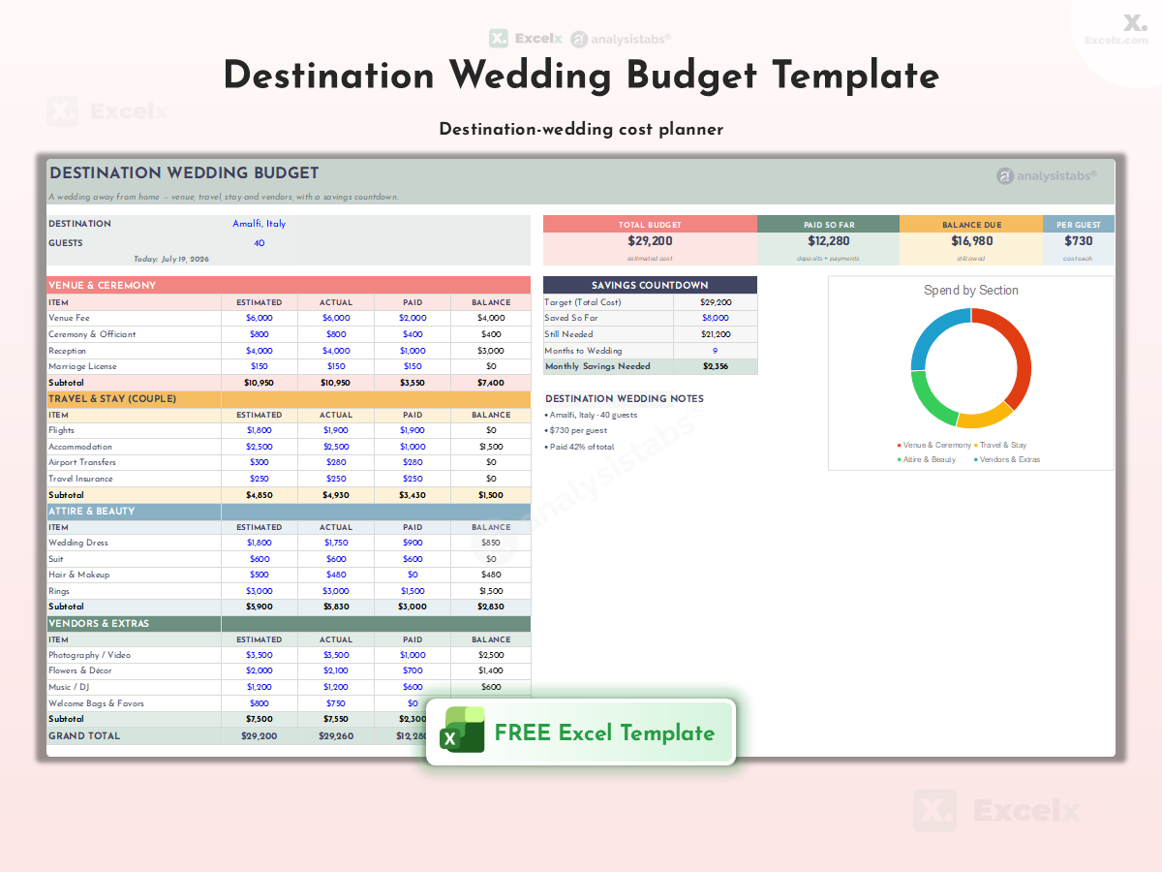Select the Music / DJ row label
The height and width of the screenshot is (872, 1162).
click(134, 687)
